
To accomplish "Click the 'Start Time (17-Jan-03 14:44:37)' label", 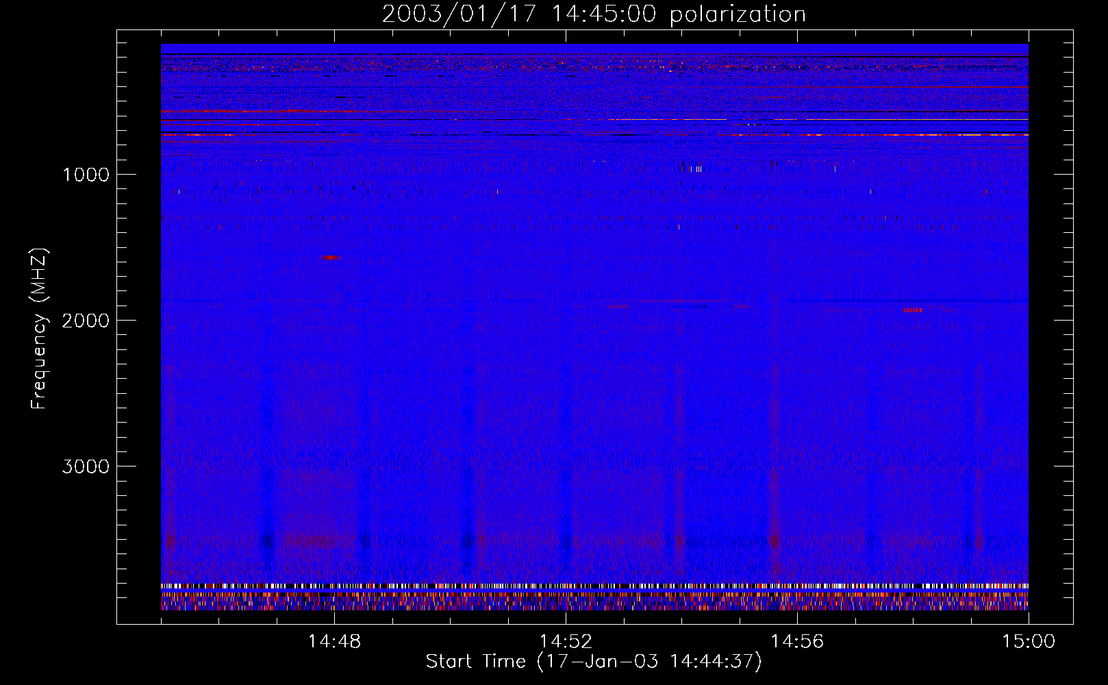I will coord(594,662).
